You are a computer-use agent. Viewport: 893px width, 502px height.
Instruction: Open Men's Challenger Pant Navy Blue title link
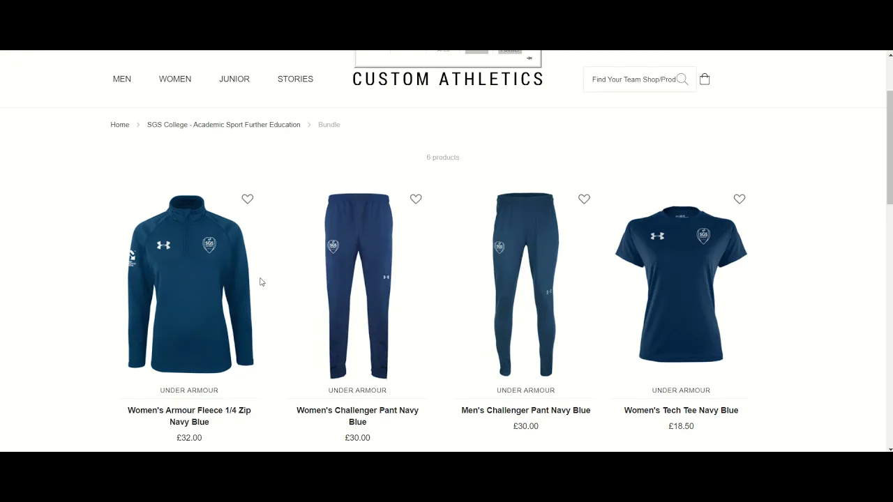point(526,410)
